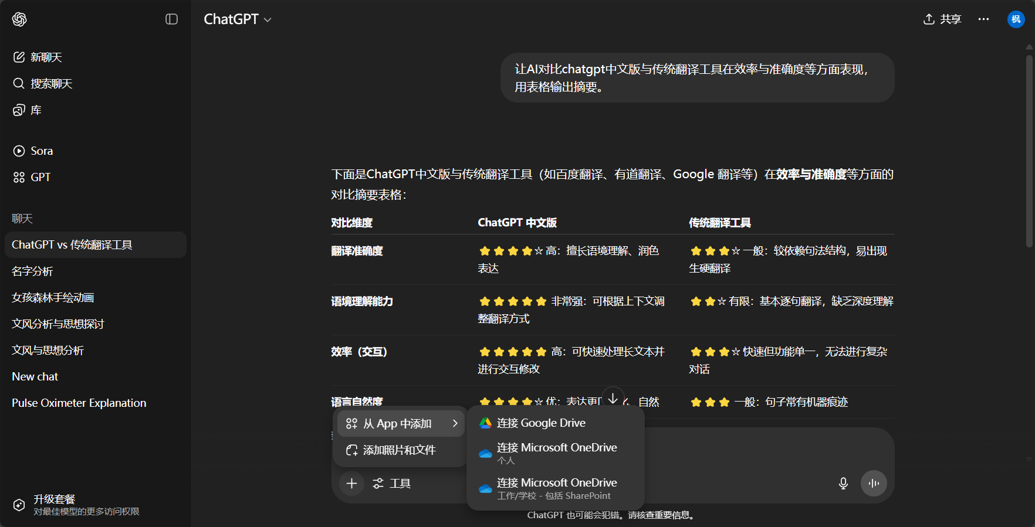Screen dimensions: 1035x527
Task: Open the 文风与思想分析 chat
Action: coord(95,350)
